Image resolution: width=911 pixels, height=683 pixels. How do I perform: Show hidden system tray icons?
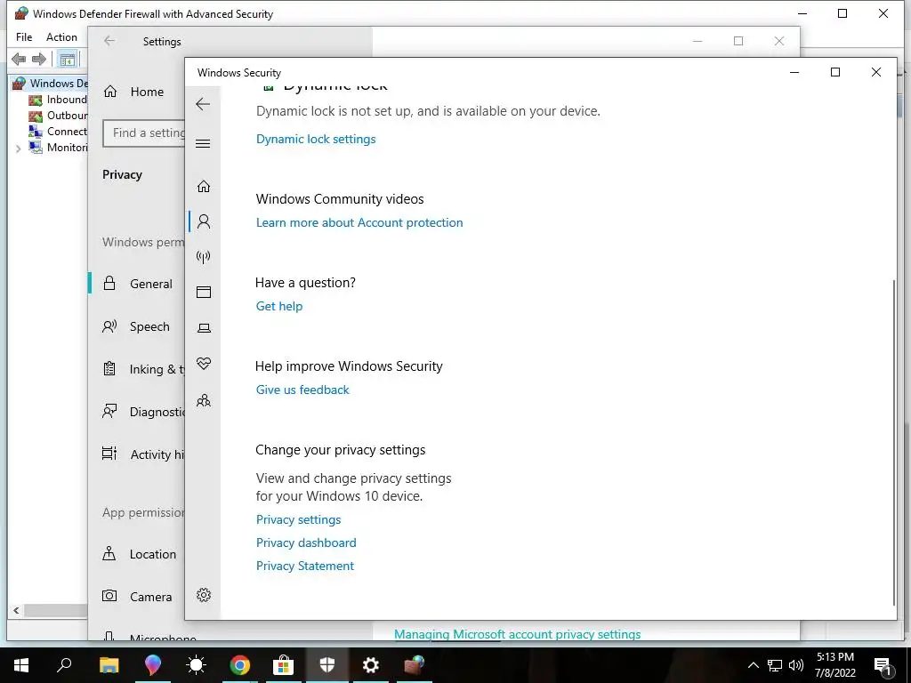pos(753,665)
